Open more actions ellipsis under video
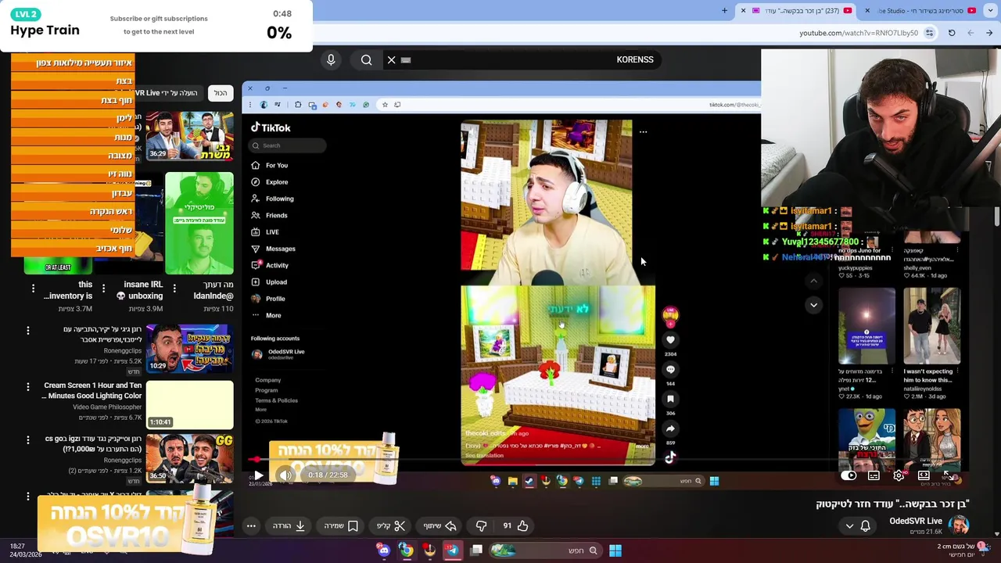The height and width of the screenshot is (563, 1001). [251, 525]
